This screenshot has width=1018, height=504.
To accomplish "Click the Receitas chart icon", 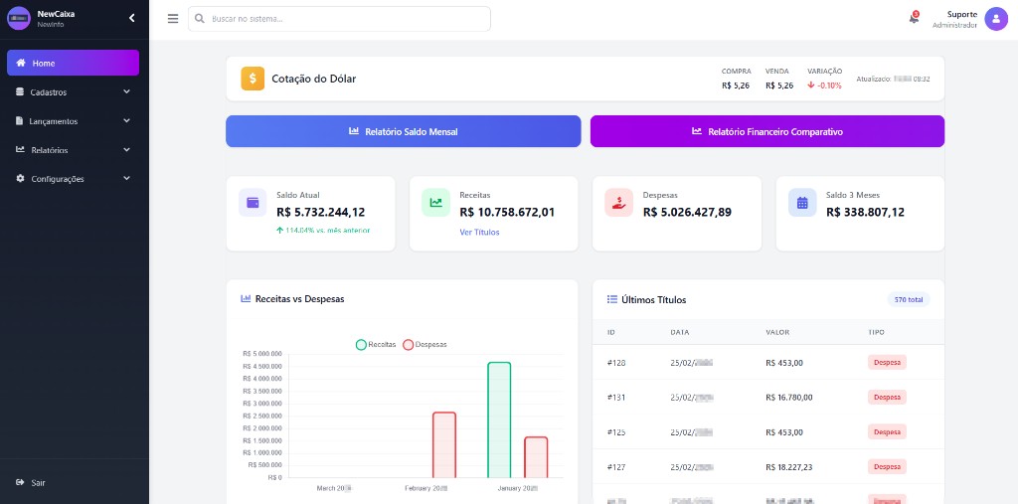I will [435, 203].
